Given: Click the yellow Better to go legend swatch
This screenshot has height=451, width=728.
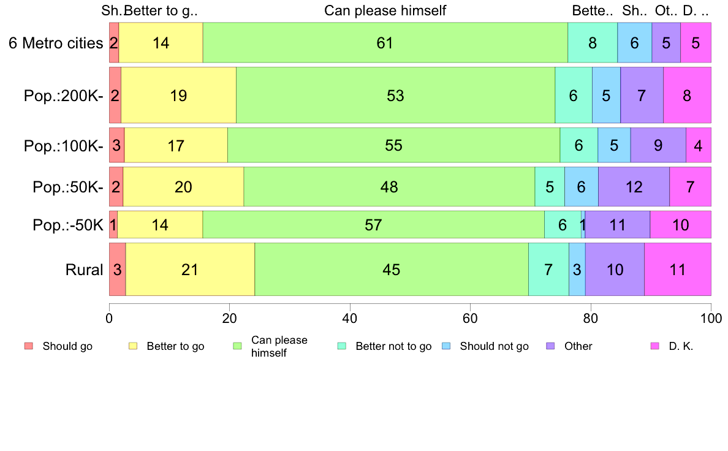Looking at the screenshot, I should tap(133, 346).
